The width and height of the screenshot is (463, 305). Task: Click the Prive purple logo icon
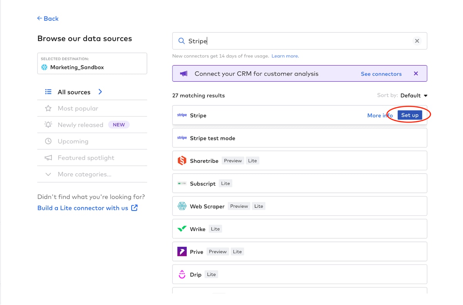182,251
